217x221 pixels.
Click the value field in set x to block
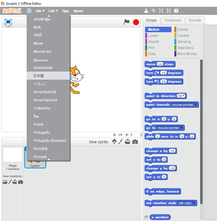point(164,160)
